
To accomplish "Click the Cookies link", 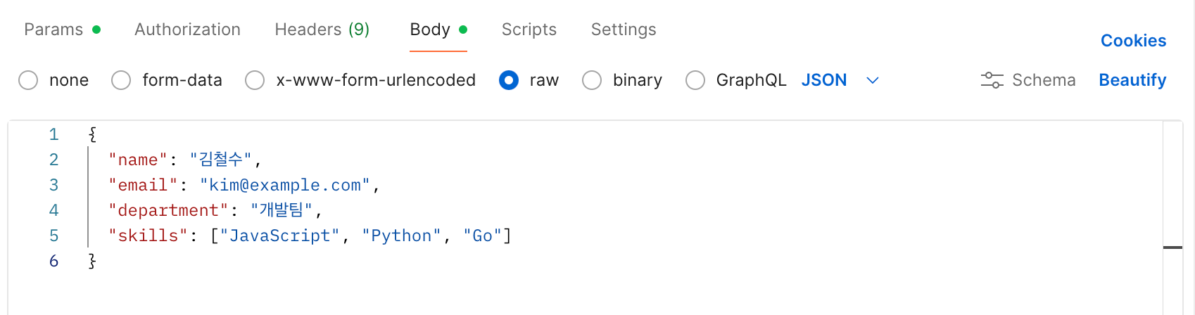I will click(x=1133, y=41).
